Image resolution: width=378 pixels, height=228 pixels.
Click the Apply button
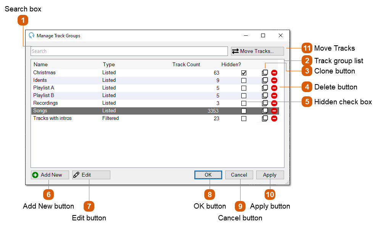[270, 175]
